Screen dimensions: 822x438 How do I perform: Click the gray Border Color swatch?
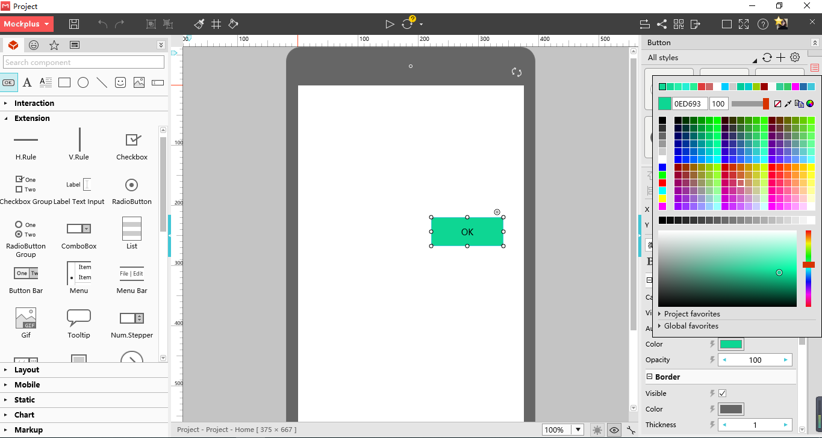(x=731, y=409)
